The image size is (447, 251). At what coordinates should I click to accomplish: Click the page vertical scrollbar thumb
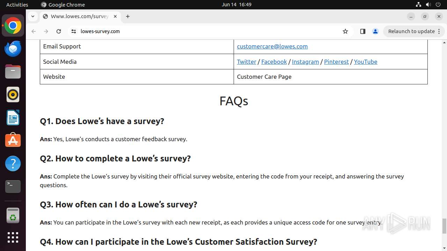click(444, 226)
